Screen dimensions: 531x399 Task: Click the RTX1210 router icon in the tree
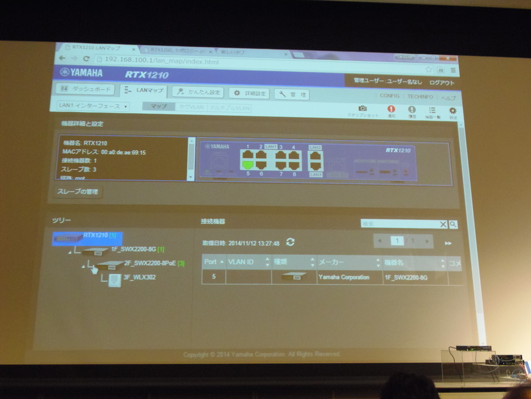pos(68,237)
